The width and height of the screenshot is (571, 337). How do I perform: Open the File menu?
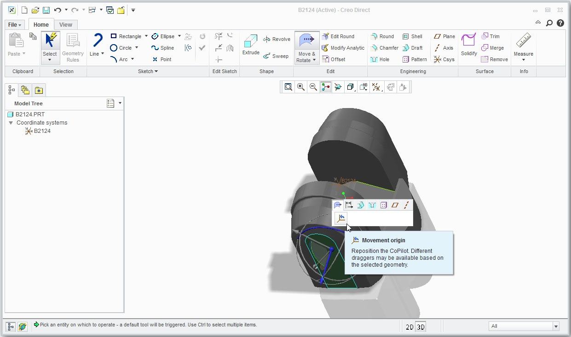(15, 25)
